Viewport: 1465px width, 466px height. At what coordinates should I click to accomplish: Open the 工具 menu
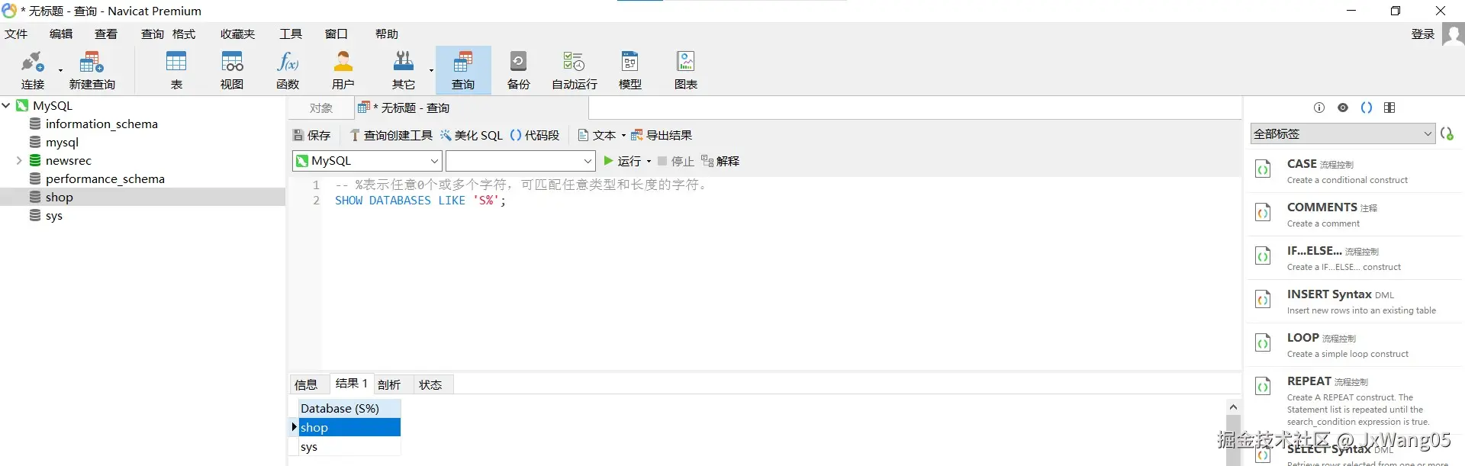(291, 34)
